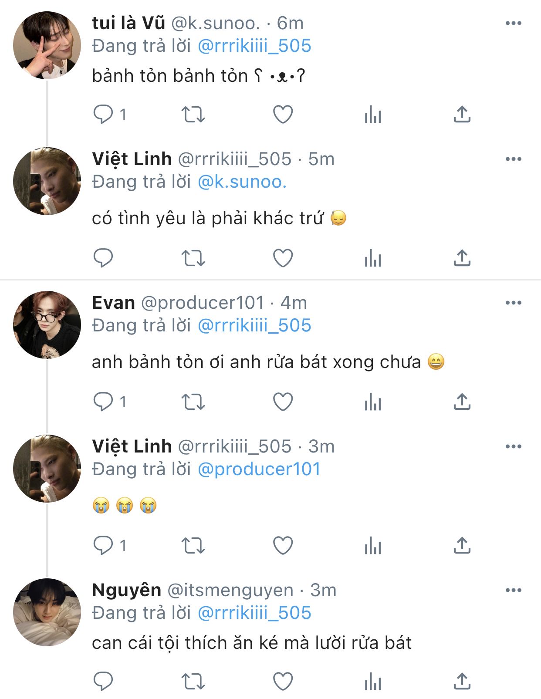Image resolution: width=541 pixels, height=699 pixels.
Task: View analytics on Việt Linh's crying emoji reply
Action: pyautogui.click(x=373, y=546)
